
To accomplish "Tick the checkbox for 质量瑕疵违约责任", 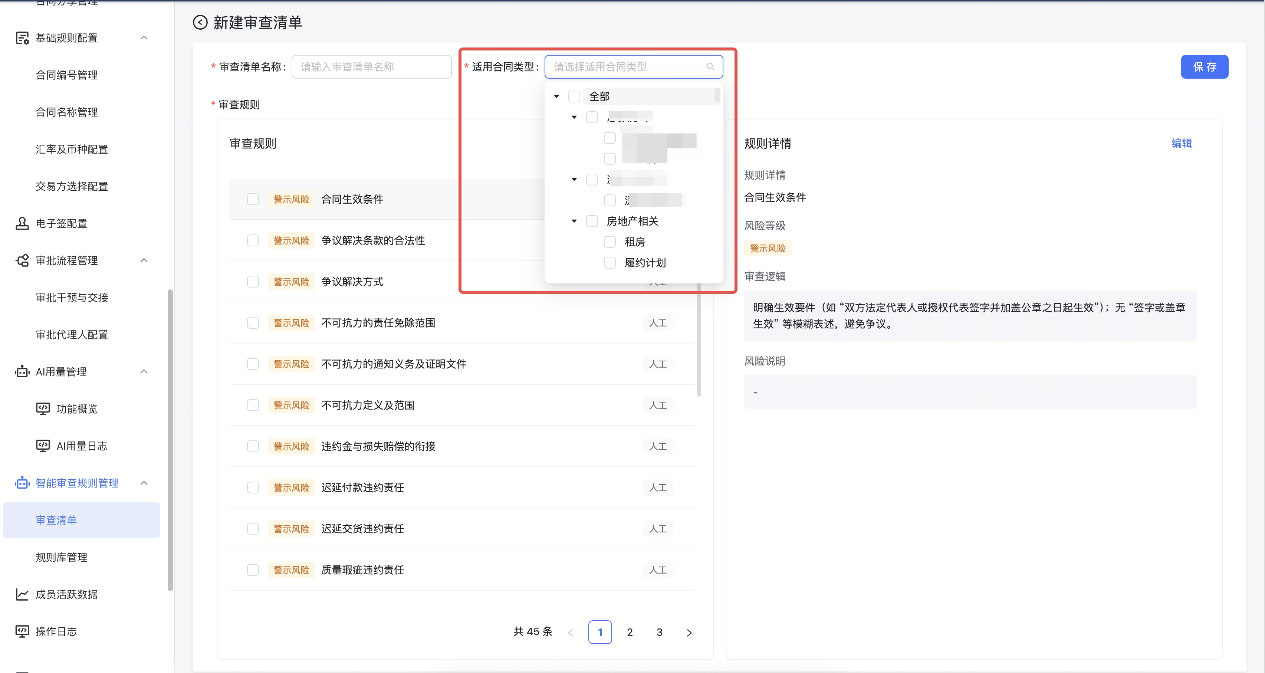I will (x=253, y=570).
